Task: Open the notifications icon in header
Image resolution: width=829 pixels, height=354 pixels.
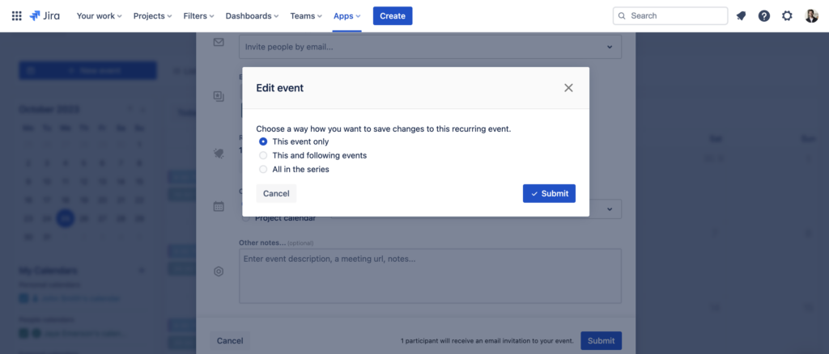Action: pos(741,15)
